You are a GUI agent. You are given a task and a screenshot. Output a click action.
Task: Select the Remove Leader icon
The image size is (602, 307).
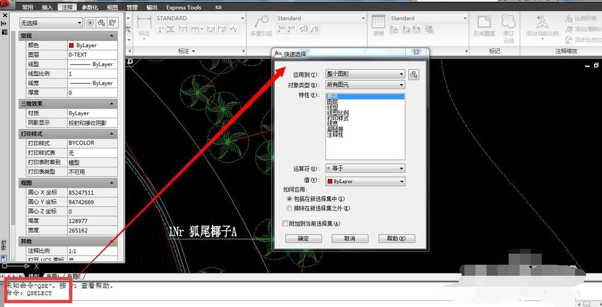[x=292, y=29]
